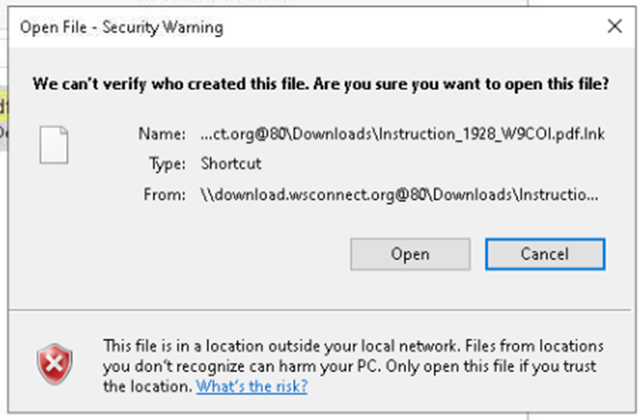Click the Open button

point(411,254)
